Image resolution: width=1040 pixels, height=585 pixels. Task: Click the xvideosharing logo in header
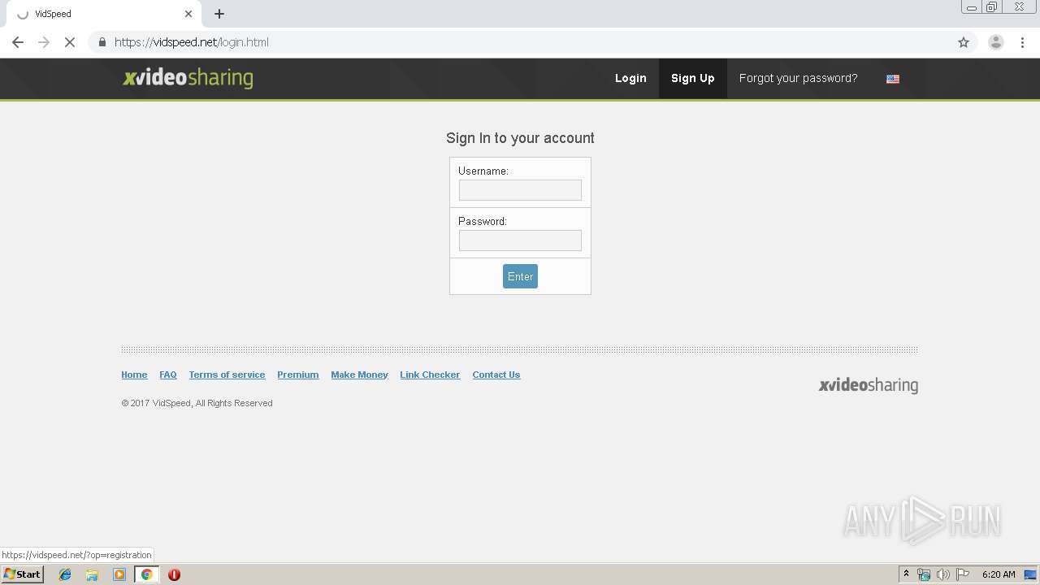click(188, 78)
